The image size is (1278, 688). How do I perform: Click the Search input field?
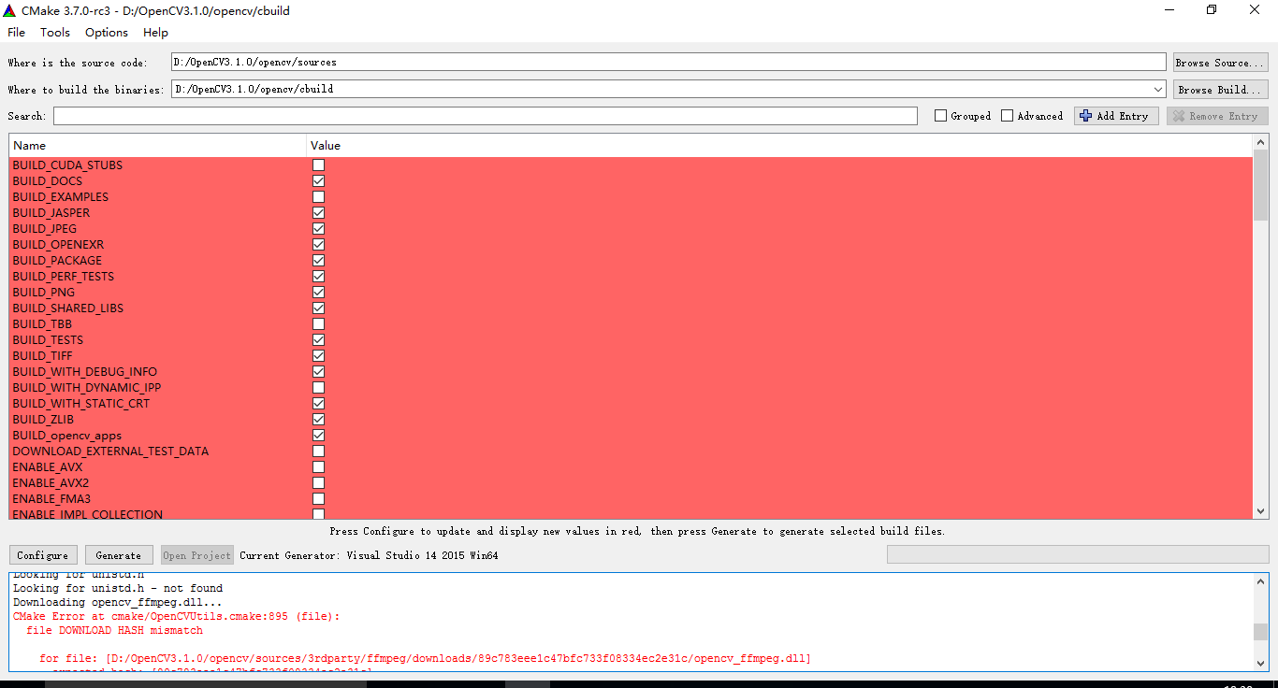click(x=486, y=116)
